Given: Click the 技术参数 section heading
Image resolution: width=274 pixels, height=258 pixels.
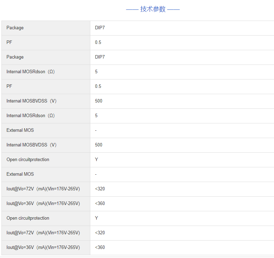Looking at the screenshot, I should pyautogui.click(x=153, y=9).
